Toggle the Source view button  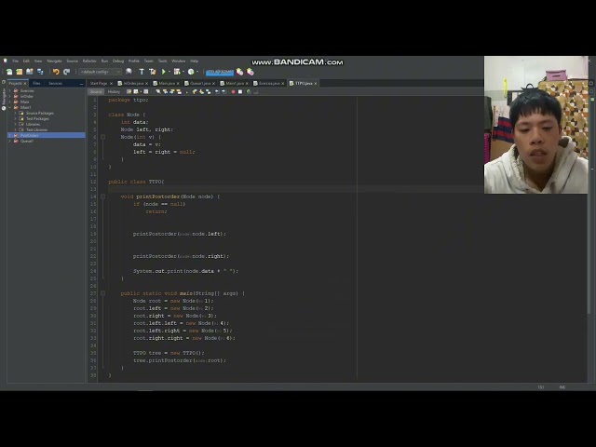(96, 91)
